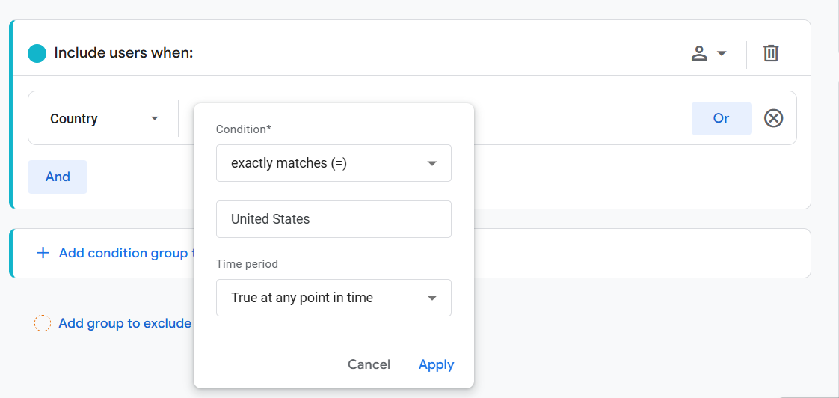Click the dropdown arrow on condition selector
The image size is (839, 398).
point(432,163)
